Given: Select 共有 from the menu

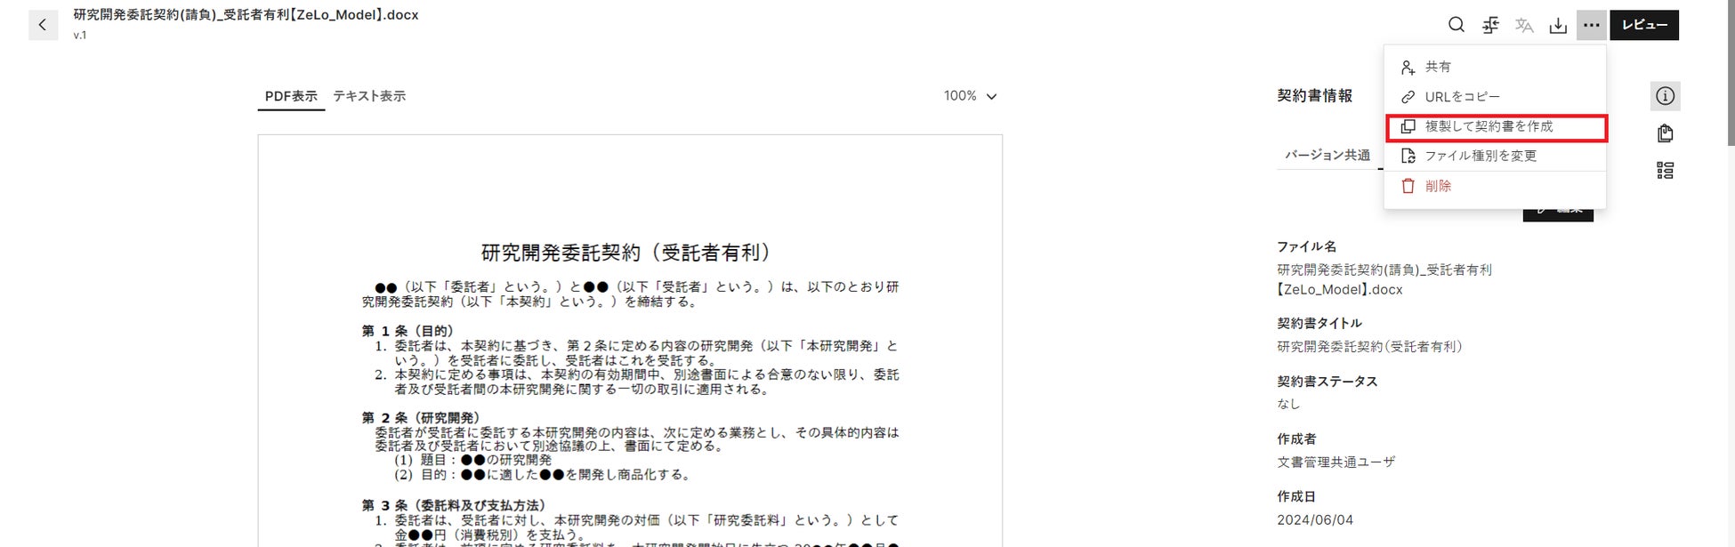Looking at the screenshot, I should pyautogui.click(x=1495, y=67).
